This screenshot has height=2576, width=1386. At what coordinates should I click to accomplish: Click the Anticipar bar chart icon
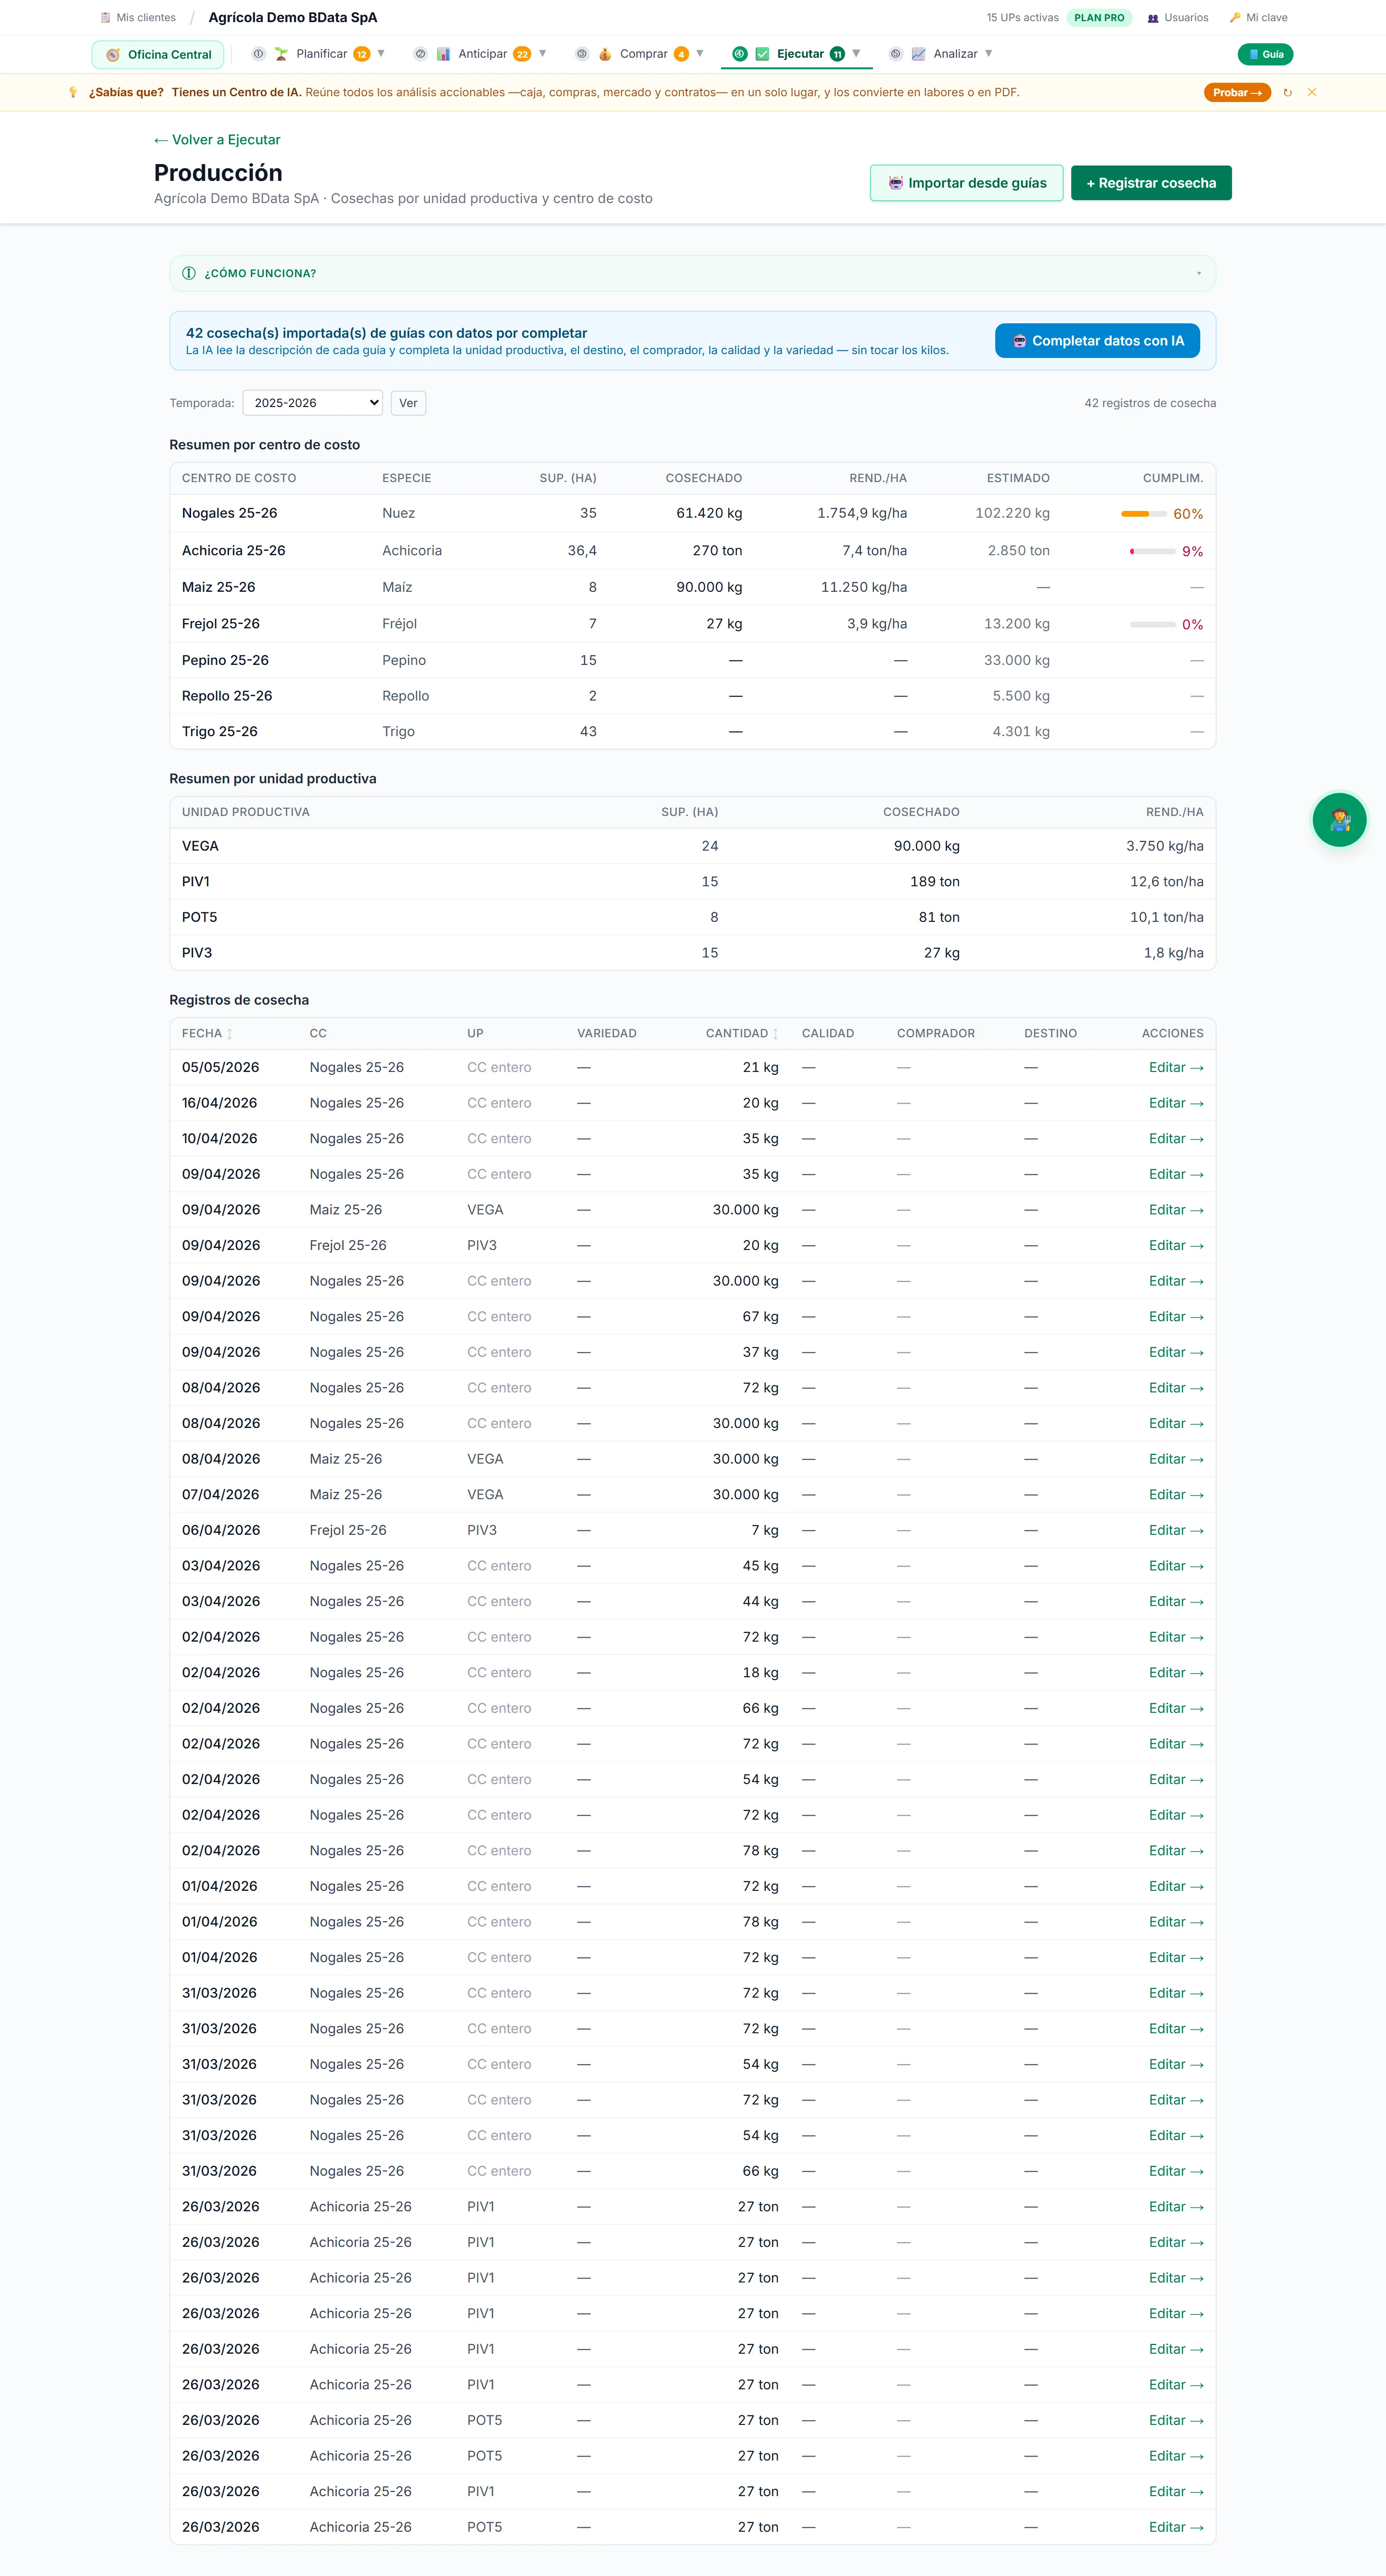(443, 54)
